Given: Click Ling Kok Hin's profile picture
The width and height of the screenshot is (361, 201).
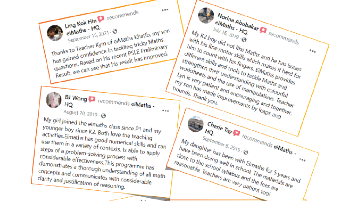Looking at the screenshot, I should 55,33.
